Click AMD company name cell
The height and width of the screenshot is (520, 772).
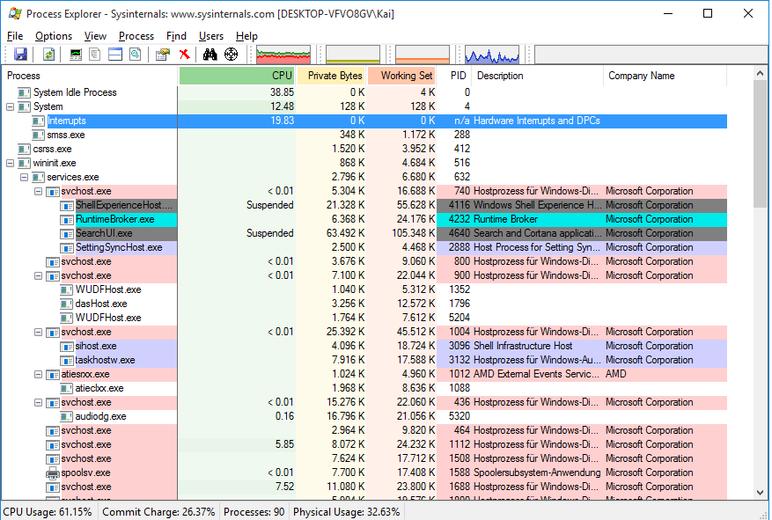tap(665, 374)
